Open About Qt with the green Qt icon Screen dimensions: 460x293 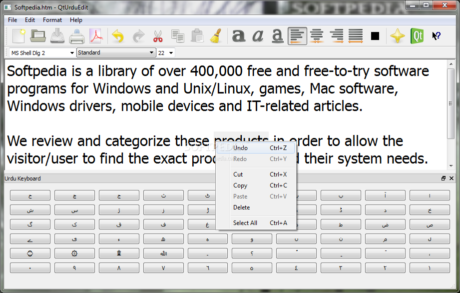click(417, 36)
